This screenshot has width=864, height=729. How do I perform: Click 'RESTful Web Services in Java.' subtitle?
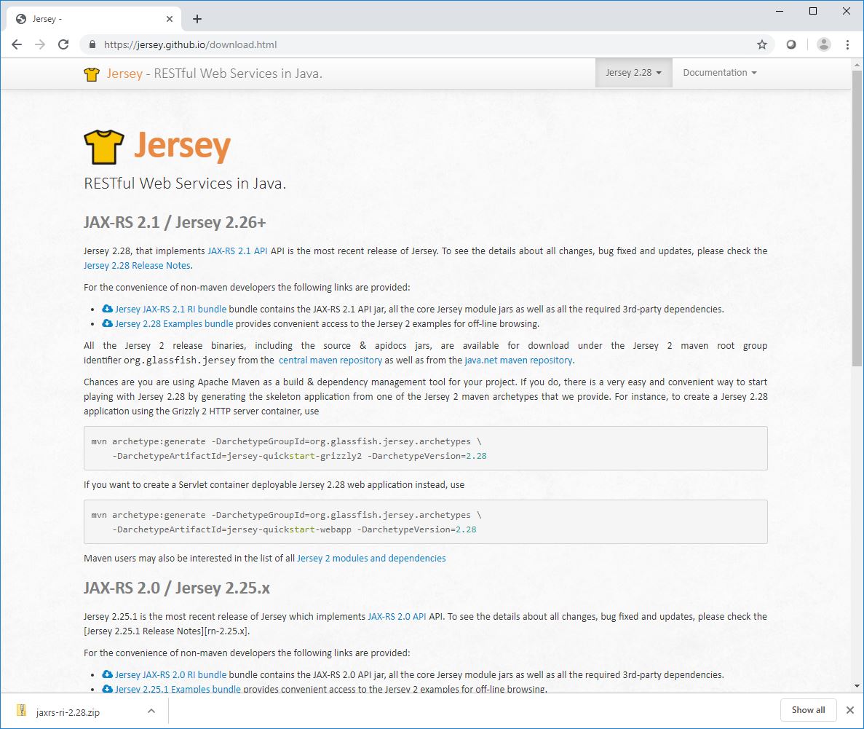(x=185, y=183)
